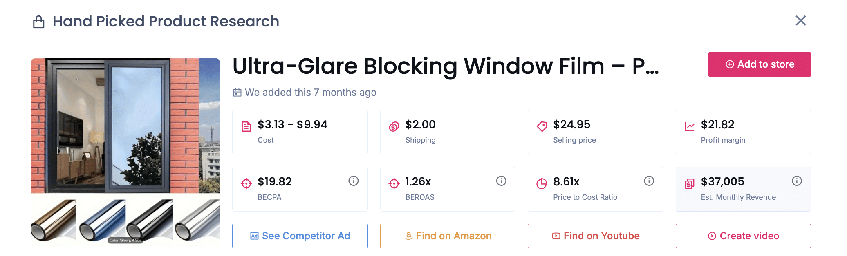Viewport: 847px width, 256px height.
Task: Click the Selling price tag icon
Action: click(x=542, y=127)
